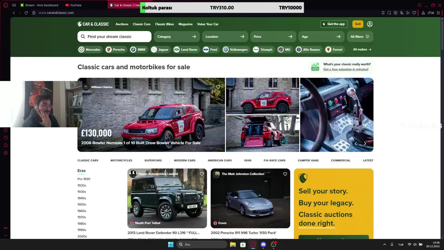
Task: Filter by Volkswagen make chip
Action: click(x=236, y=50)
